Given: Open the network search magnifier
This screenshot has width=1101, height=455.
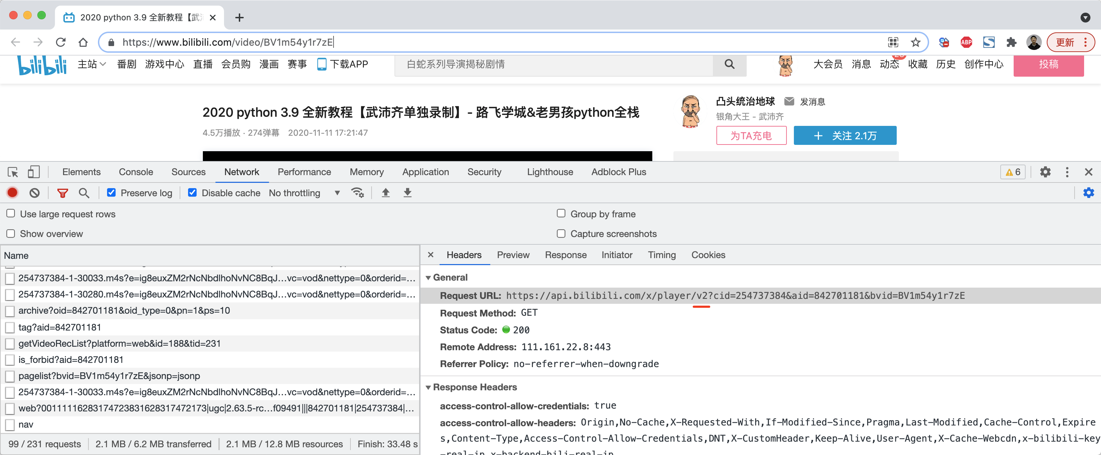Looking at the screenshot, I should (x=84, y=193).
